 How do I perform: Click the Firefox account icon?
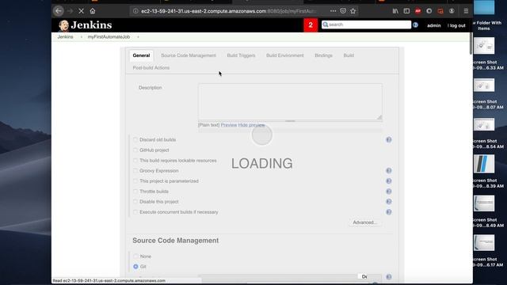coord(452,11)
